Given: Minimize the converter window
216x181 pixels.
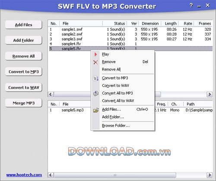Looking at the screenshot, I should click(x=199, y=6).
